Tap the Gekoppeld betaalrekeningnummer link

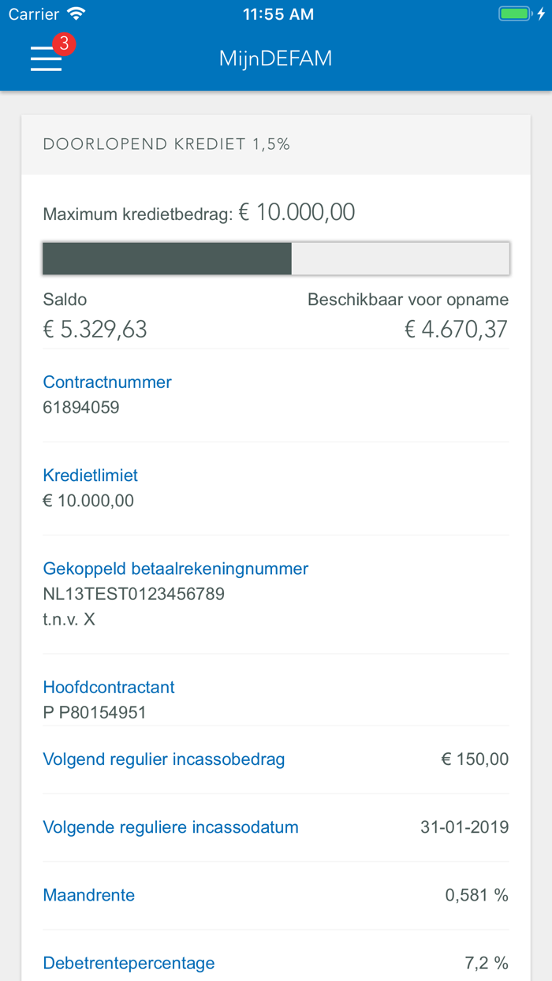click(x=175, y=569)
